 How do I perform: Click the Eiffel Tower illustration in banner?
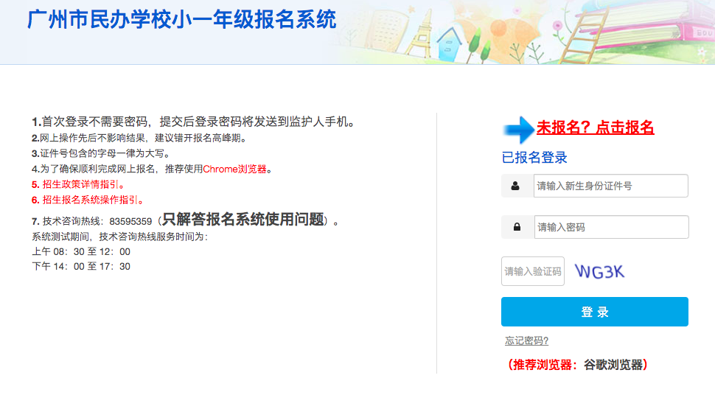(x=422, y=33)
